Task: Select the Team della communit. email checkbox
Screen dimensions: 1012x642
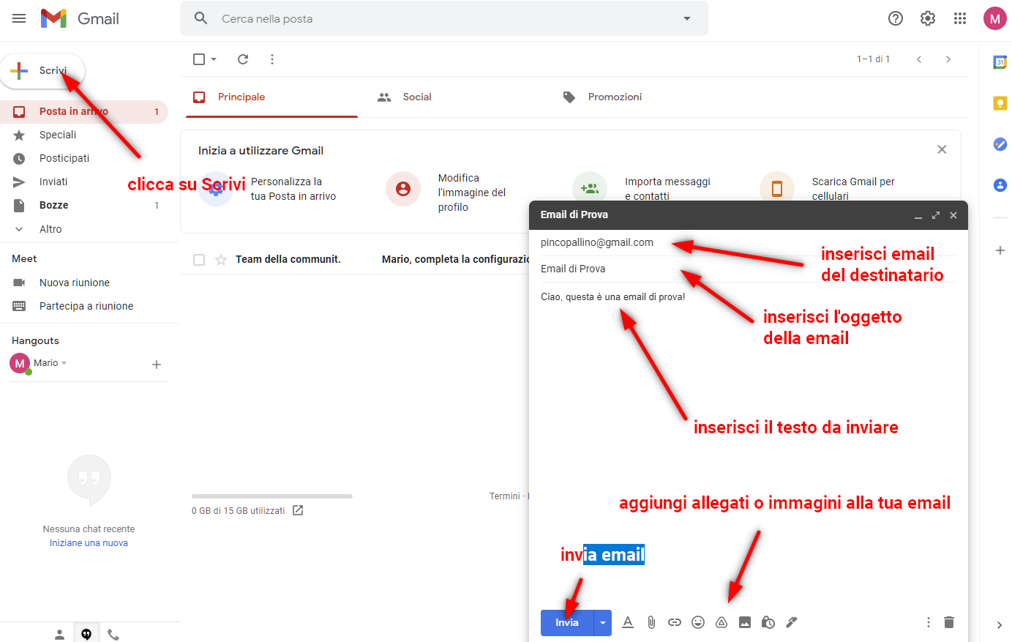Action: click(199, 260)
